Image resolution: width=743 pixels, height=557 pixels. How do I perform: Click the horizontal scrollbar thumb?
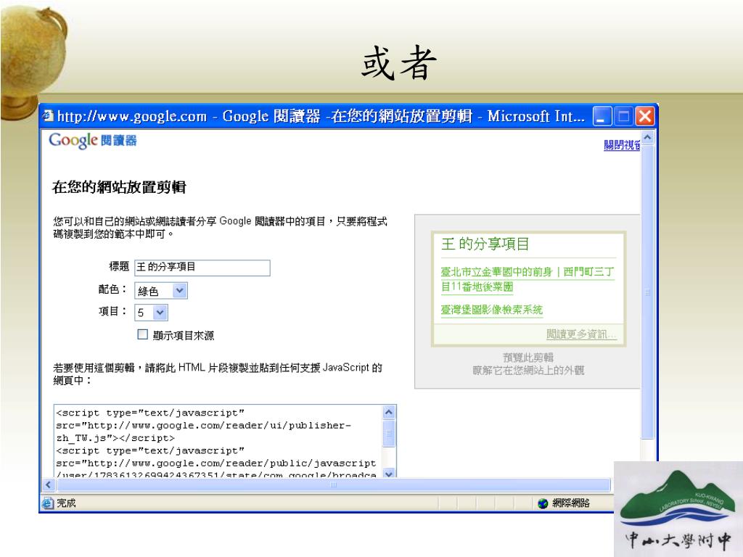(x=333, y=484)
